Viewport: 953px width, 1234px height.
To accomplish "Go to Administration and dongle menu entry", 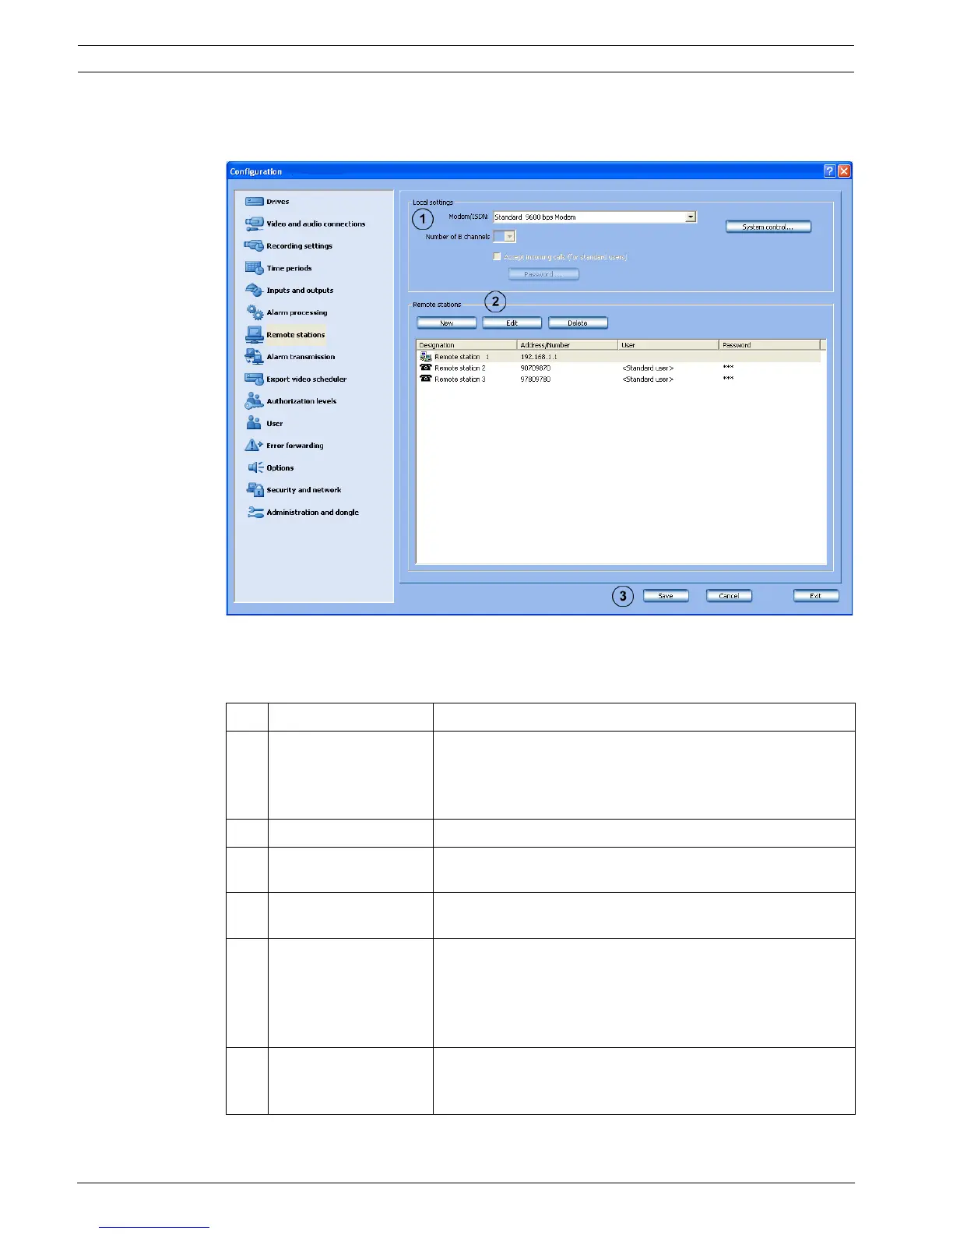I will pyautogui.click(x=312, y=513).
